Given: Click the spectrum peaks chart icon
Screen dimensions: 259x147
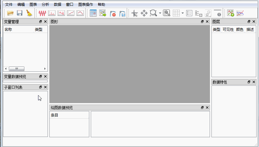Looking at the screenshot, I should tap(52, 13).
